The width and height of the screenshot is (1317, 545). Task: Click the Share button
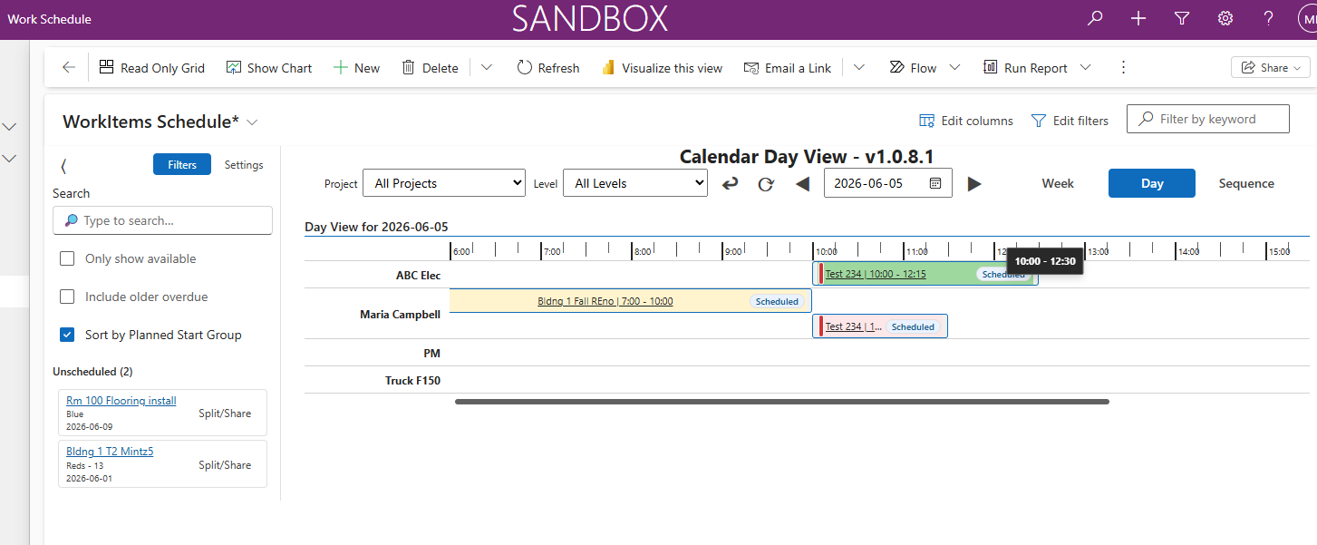[1270, 67]
